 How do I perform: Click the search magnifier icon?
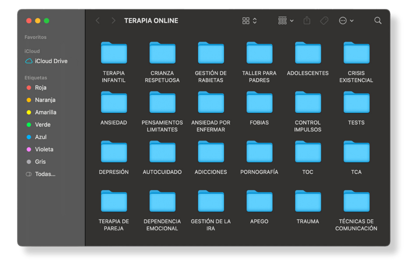pos(378,21)
